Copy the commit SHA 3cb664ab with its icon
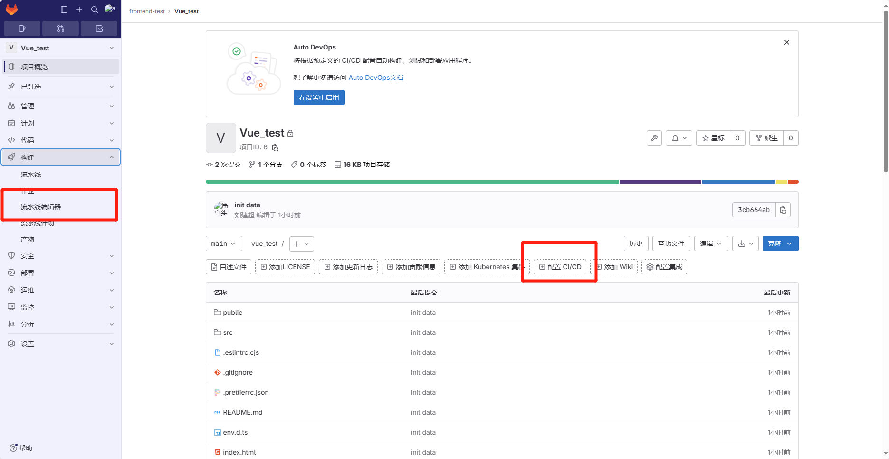Image resolution: width=889 pixels, height=459 pixels. 783,210
